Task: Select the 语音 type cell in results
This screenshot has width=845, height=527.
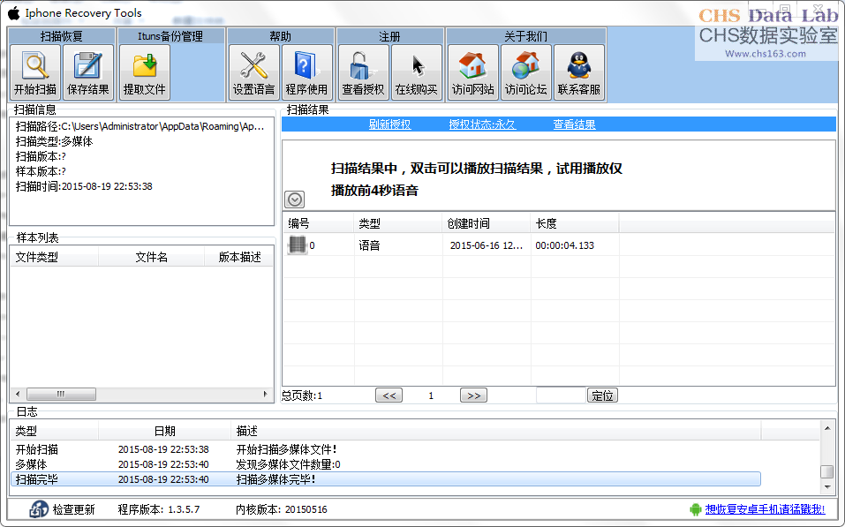Action: point(370,245)
